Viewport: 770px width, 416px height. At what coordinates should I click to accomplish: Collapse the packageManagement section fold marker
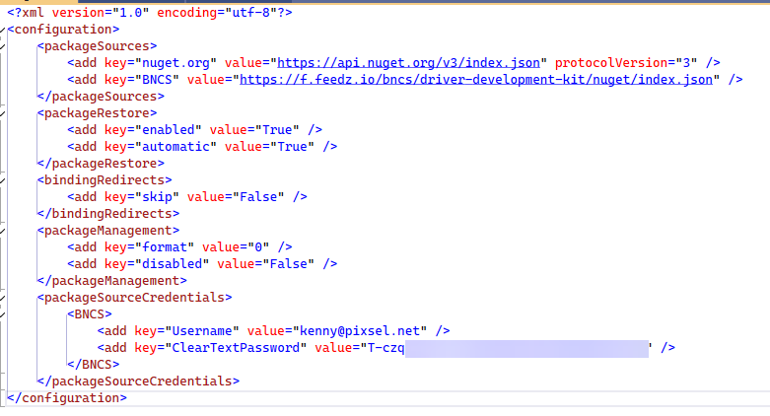[x=4, y=230]
